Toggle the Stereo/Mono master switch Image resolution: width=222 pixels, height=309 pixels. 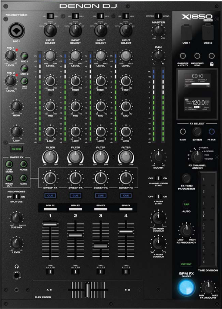[158, 16]
